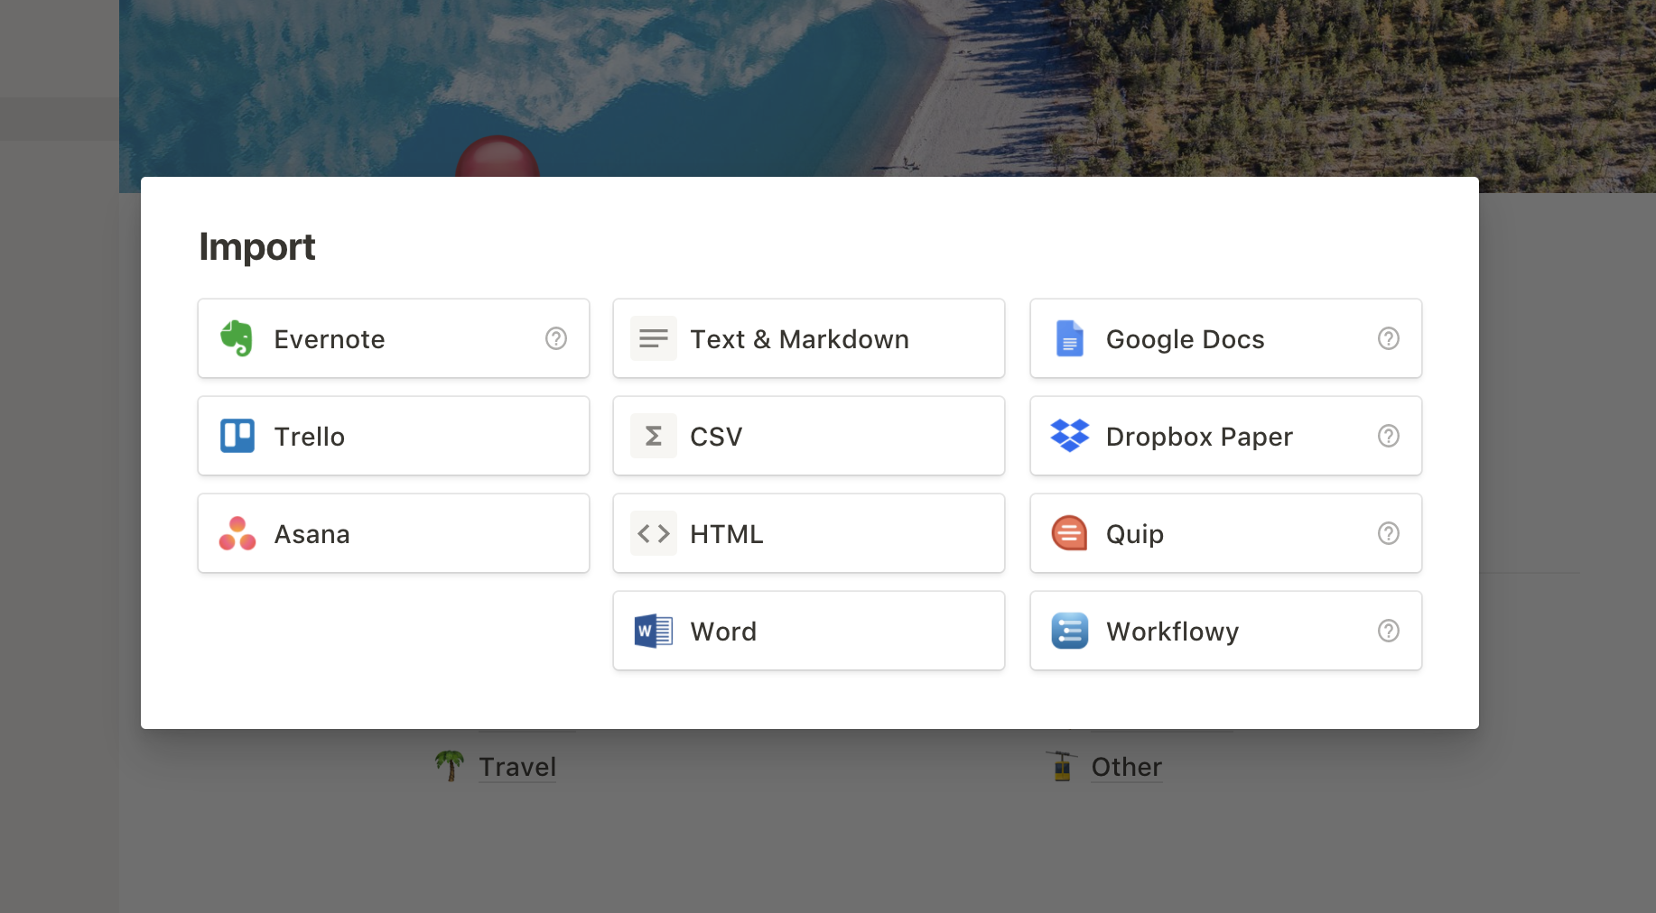Click the green Evernote elephant icon
This screenshot has width=1656, height=913.
pos(237,338)
